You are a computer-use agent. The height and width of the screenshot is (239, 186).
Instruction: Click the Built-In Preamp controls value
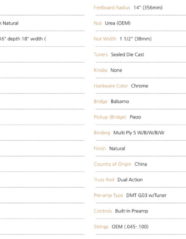(132, 211)
